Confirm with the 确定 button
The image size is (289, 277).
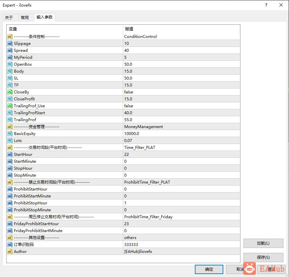209,269
